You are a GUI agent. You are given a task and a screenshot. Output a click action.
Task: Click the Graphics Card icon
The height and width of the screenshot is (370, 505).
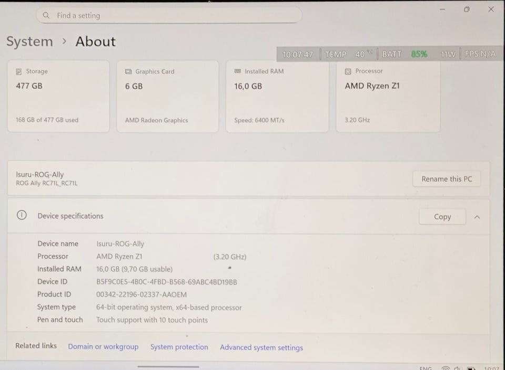coord(128,71)
